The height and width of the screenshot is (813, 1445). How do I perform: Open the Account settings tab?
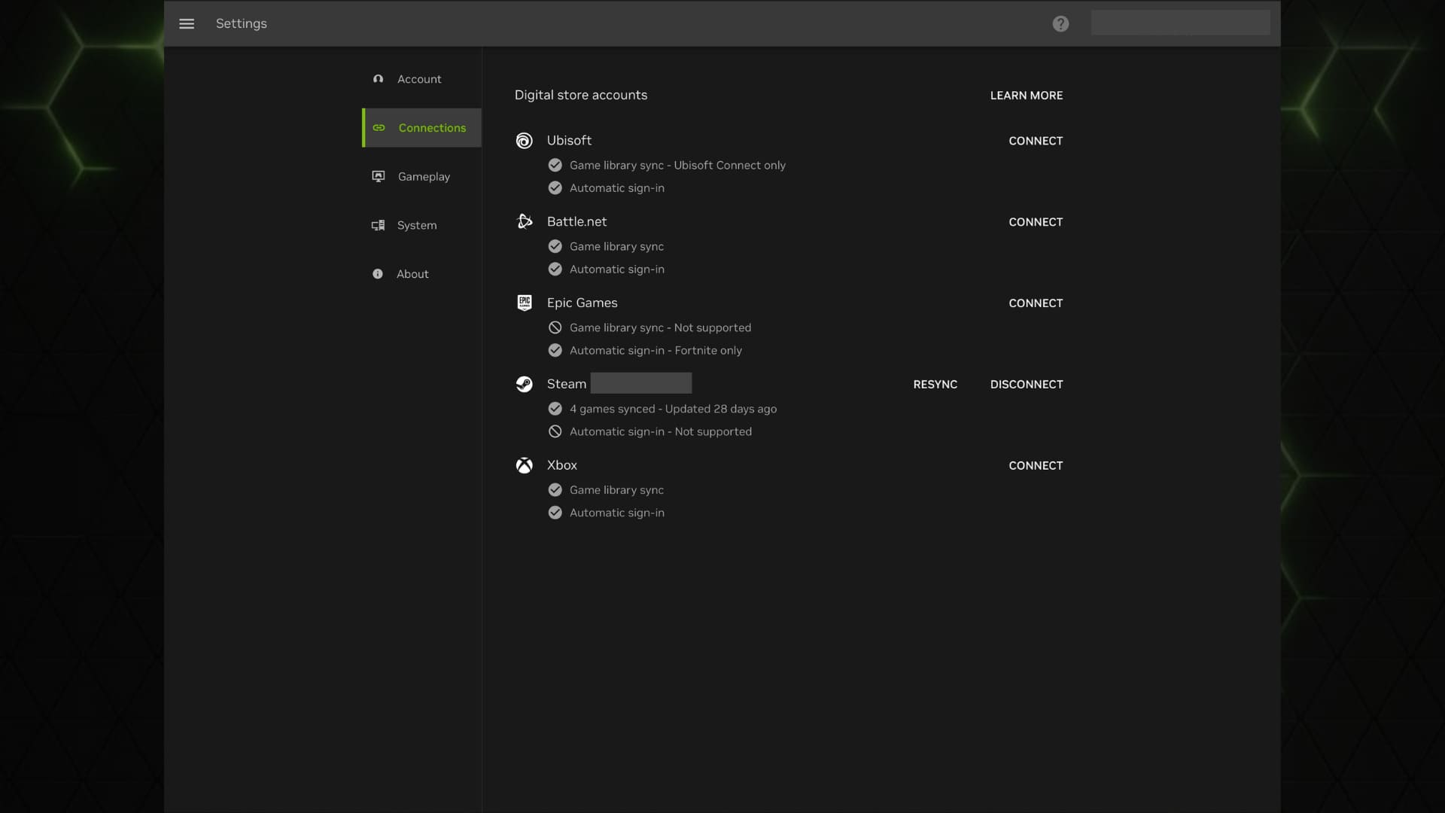[419, 79]
